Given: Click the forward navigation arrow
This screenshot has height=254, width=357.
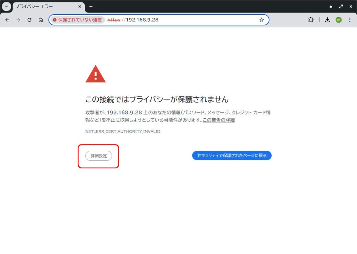Looking at the screenshot, I should pyautogui.click(x=18, y=20).
